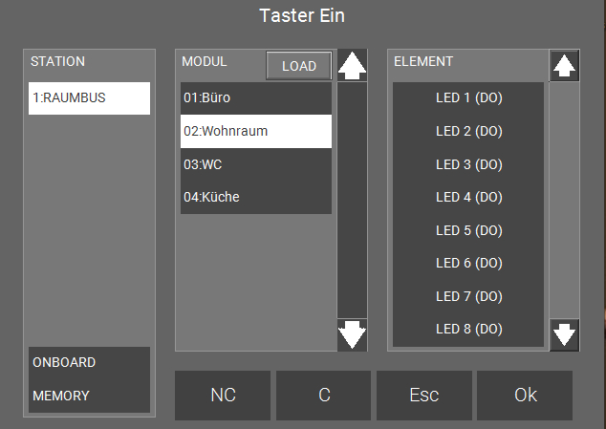Image resolution: width=606 pixels, height=429 pixels.
Task: Select module 01:Büro
Action: [x=256, y=98]
